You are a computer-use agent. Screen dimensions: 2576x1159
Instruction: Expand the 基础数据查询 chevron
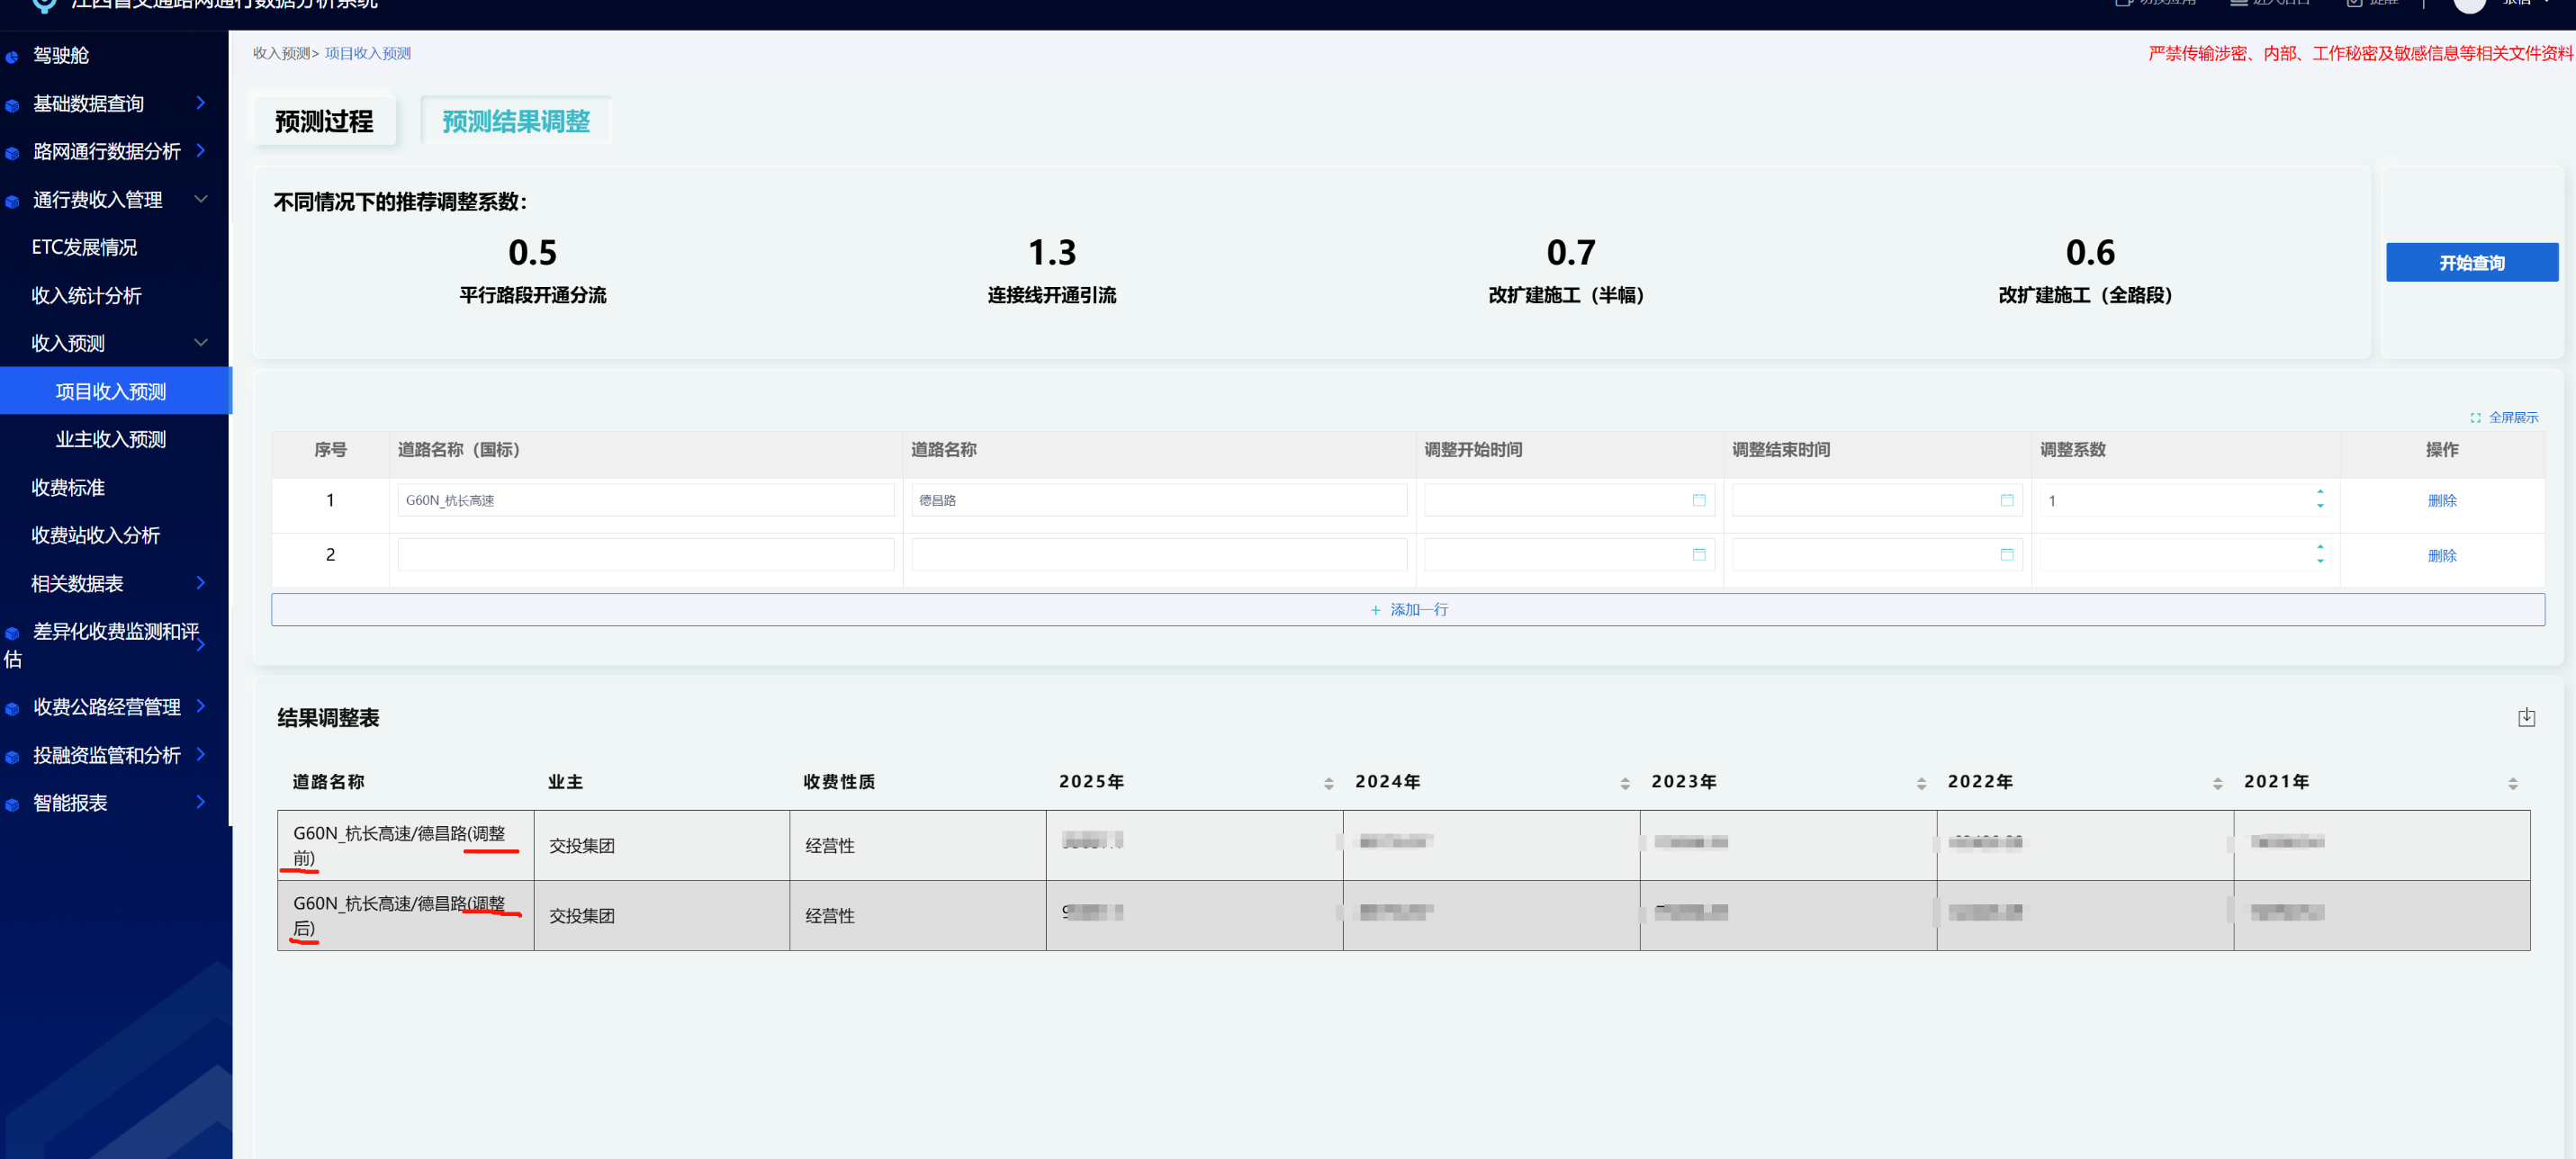click(201, 102)
